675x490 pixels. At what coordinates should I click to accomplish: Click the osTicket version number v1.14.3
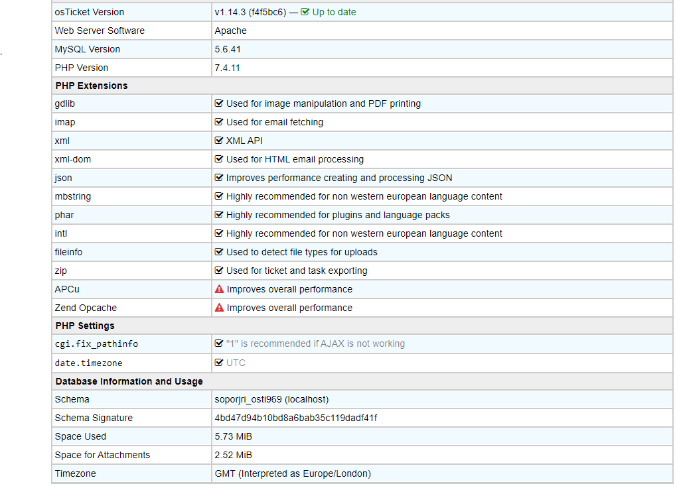230,12
